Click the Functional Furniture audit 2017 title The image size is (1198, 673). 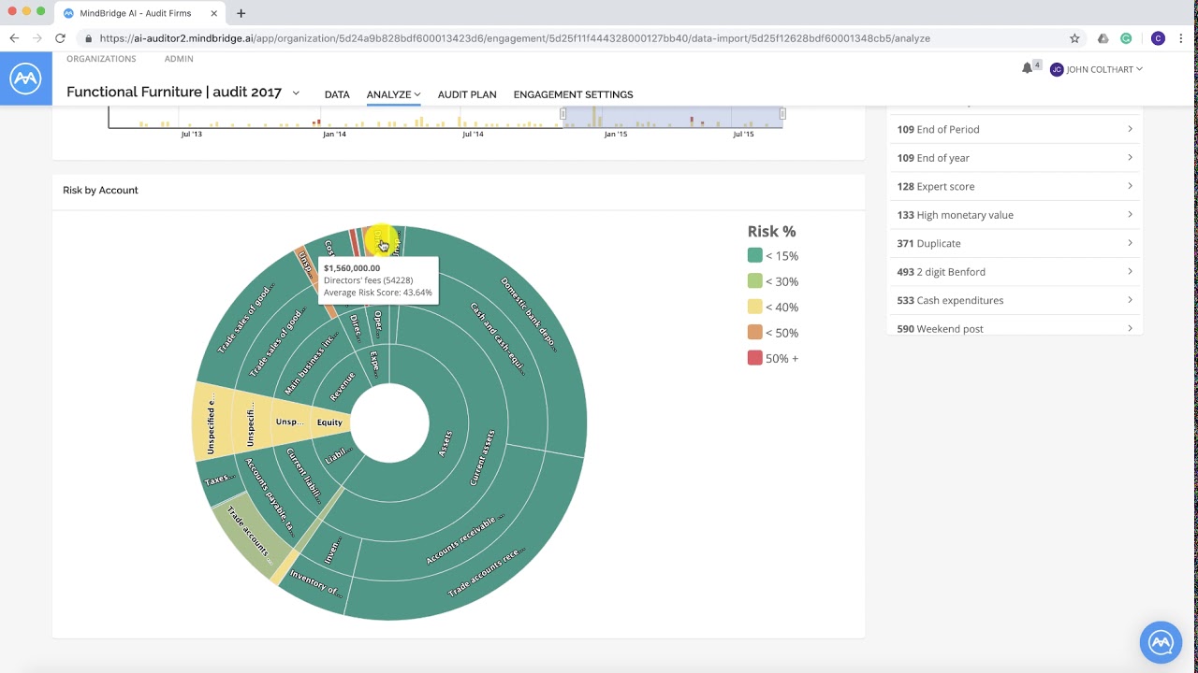coord(174,92)
